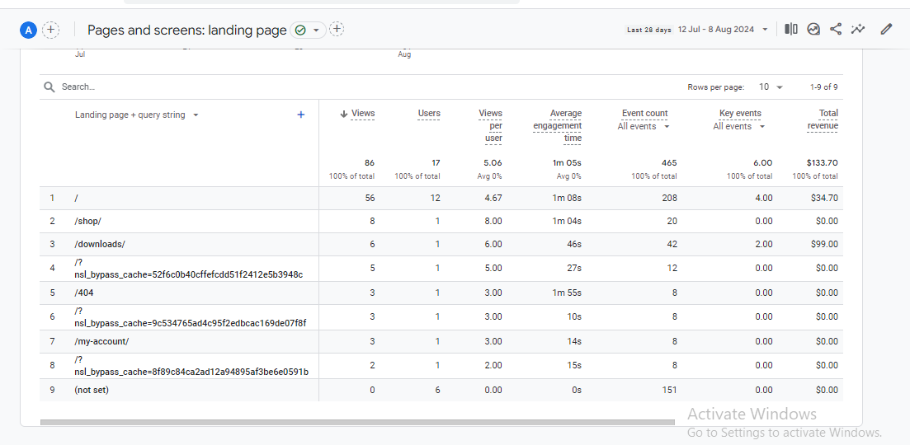Click the 1-9 of 9 pagination text
Image resolution: width=910 pixels, height=445 pixels.
(x=823, y=87)
